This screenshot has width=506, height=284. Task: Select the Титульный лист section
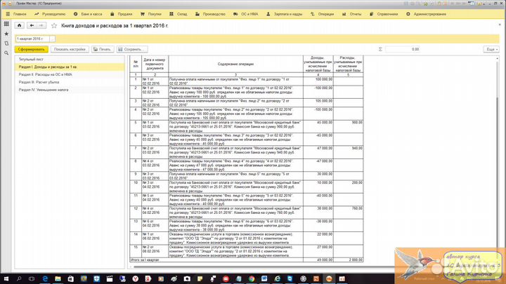32,60
